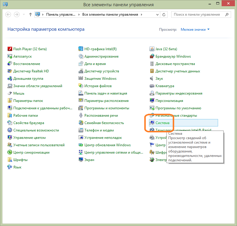Open Панель задач и навигация link
The height and width of the screenshot is (226, 237).
point(106,93)
